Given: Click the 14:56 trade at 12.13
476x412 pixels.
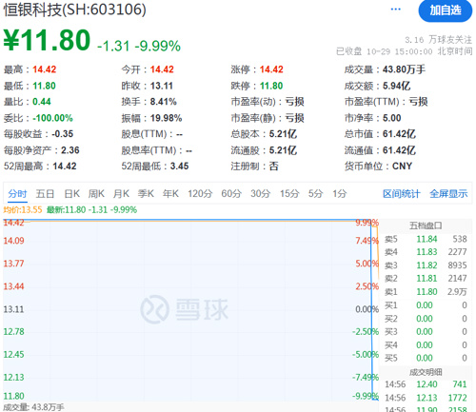Looking at the screenshot, I should click(426, 398).
